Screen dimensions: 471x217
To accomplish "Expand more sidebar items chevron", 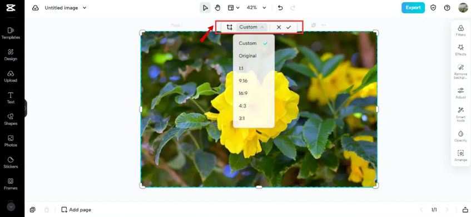I will (11, 207).
